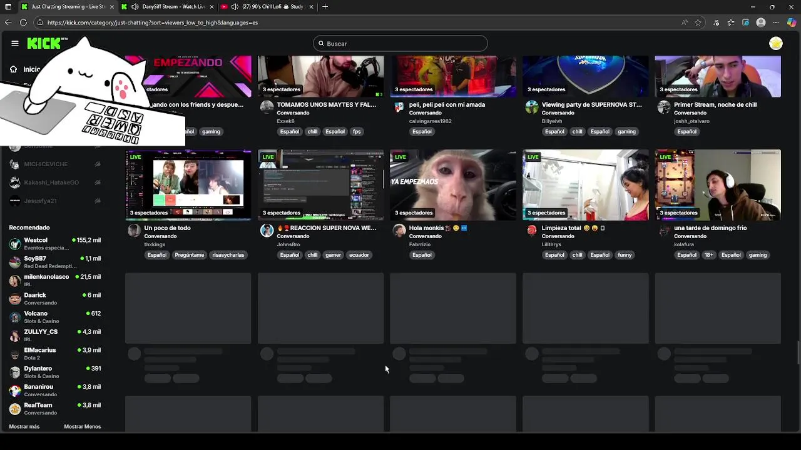
Task: Select the funny tag on Lilithrys stream
Action: [625, 255]
